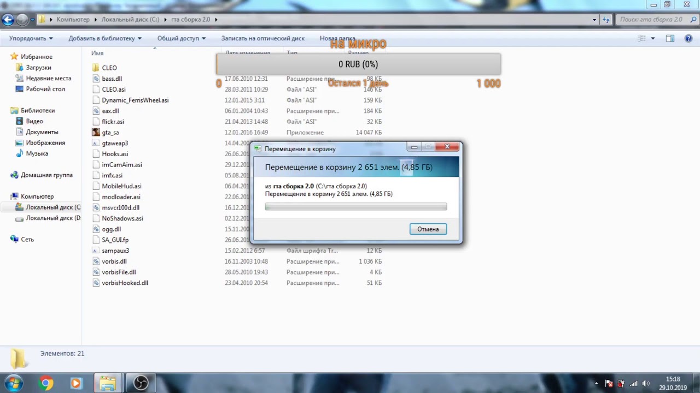The width and height of the screenshot is (700, 393).
Task: Open the view options dropdown arrow
Action: point(653,39)
